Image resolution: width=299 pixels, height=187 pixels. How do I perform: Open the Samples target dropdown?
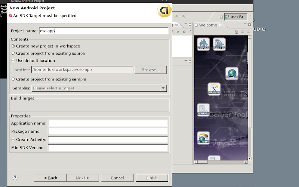coord(163,88)
